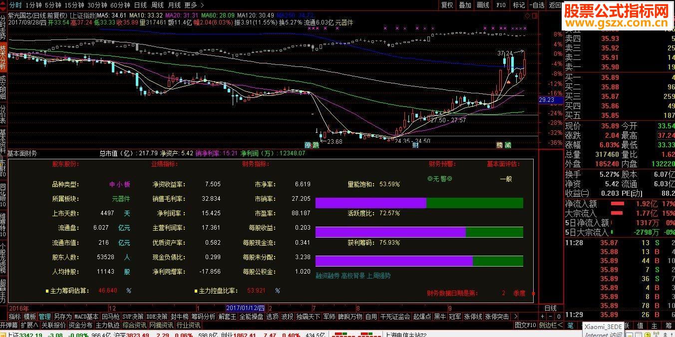The image size is (675, 337).
Task: Open 资金分布 tab
Action: point(81,325)
